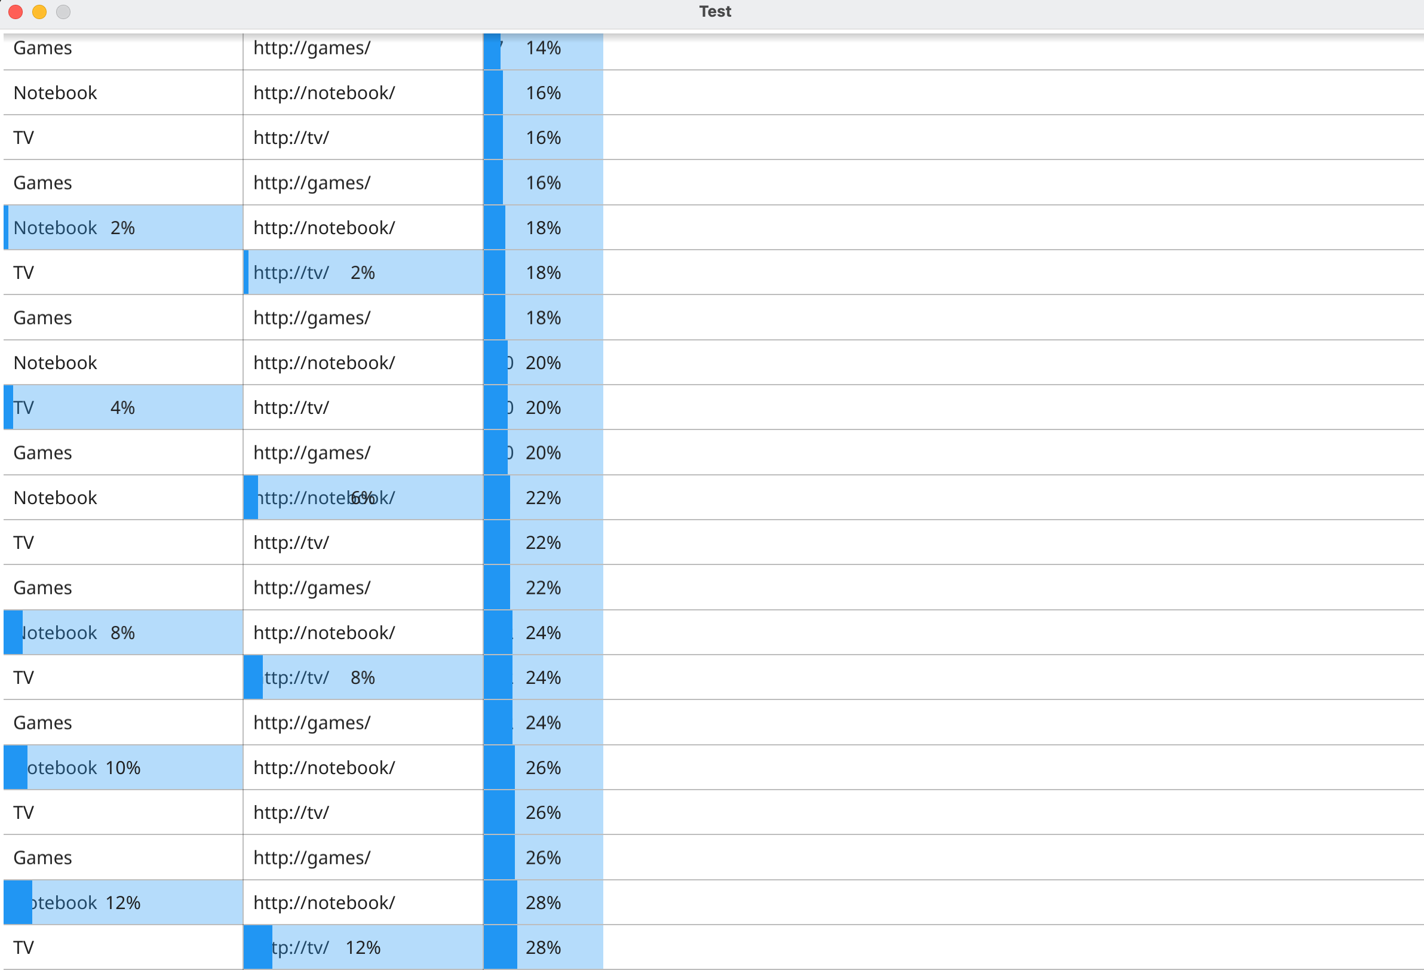The height and width of the screenshot is (970, 1424).
Task: Click the 20% bar beside http://games/
Action: [542, 452]
